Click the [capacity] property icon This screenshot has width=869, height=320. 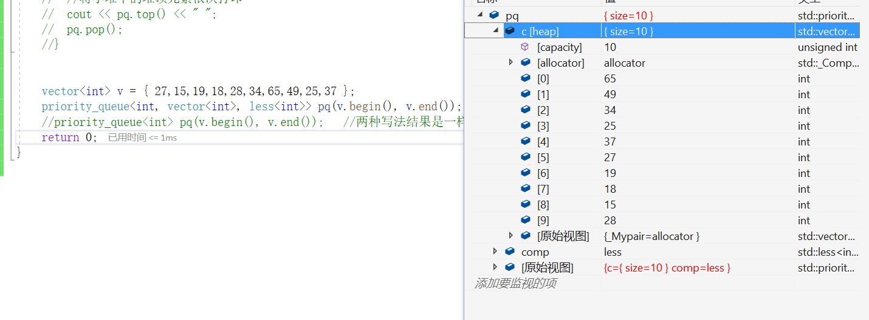(525, 47)
